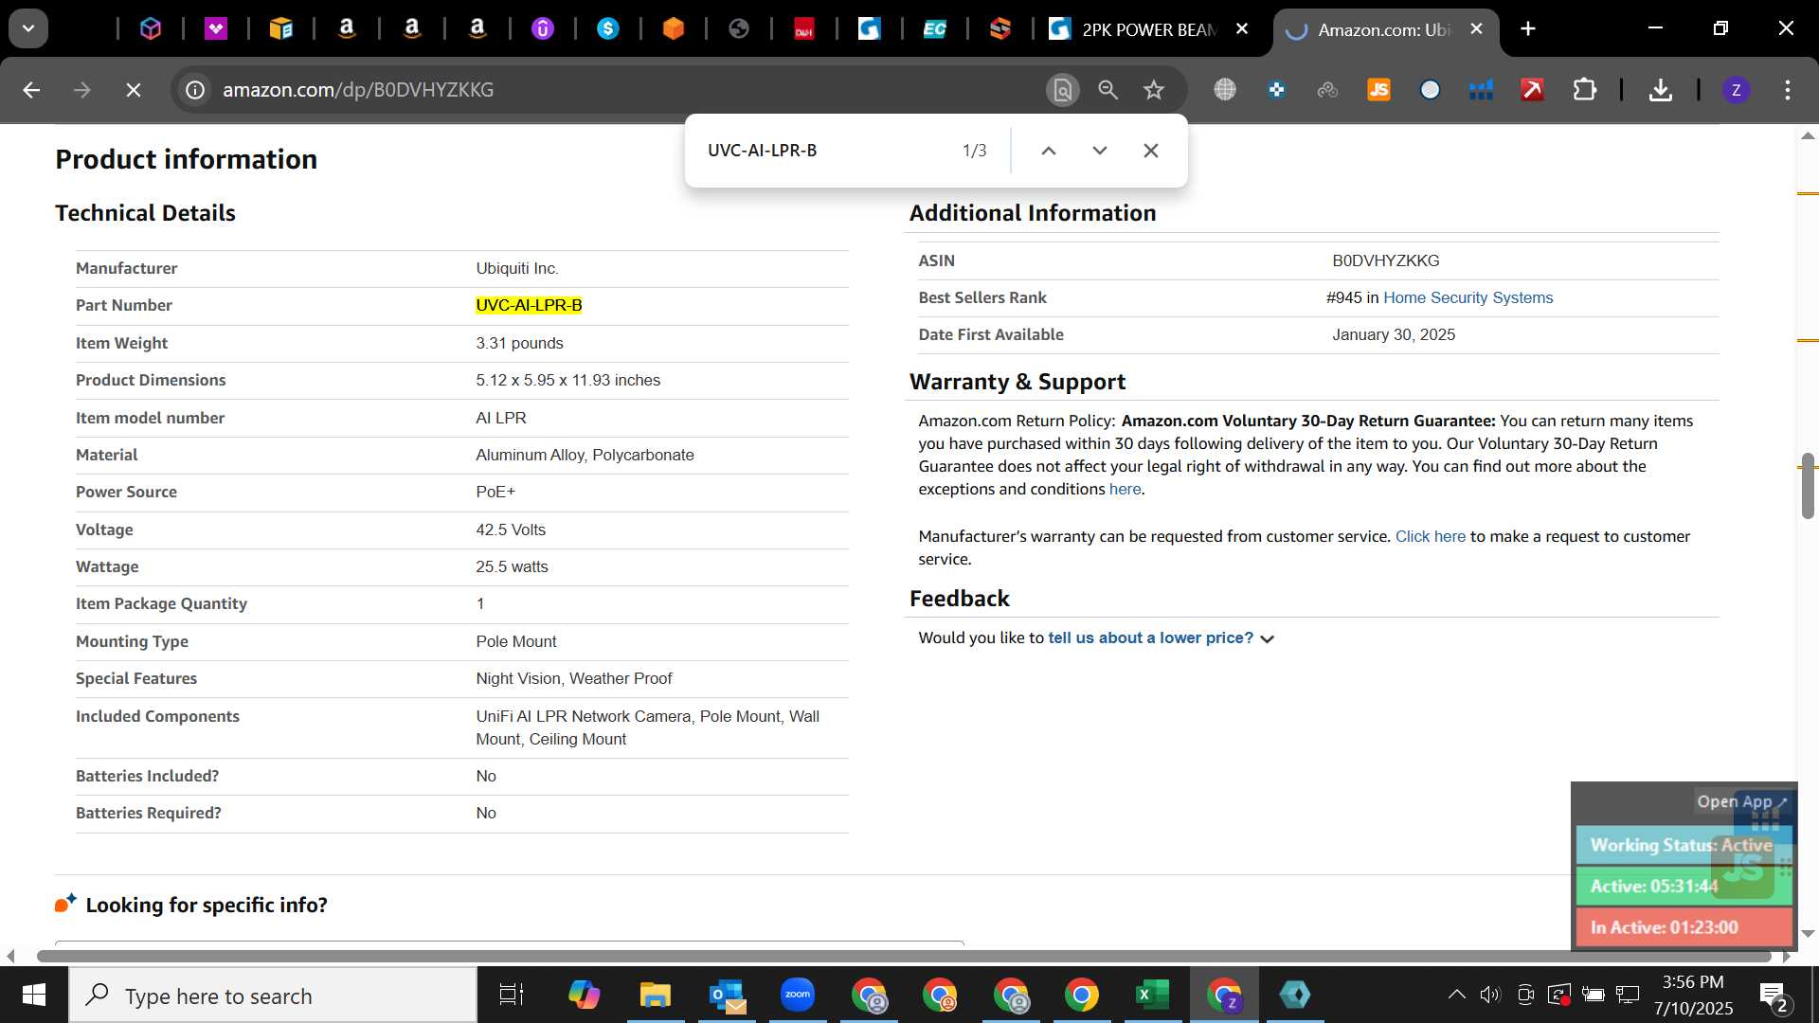
Task: Go to next find match
Action: coord(1100,151)
